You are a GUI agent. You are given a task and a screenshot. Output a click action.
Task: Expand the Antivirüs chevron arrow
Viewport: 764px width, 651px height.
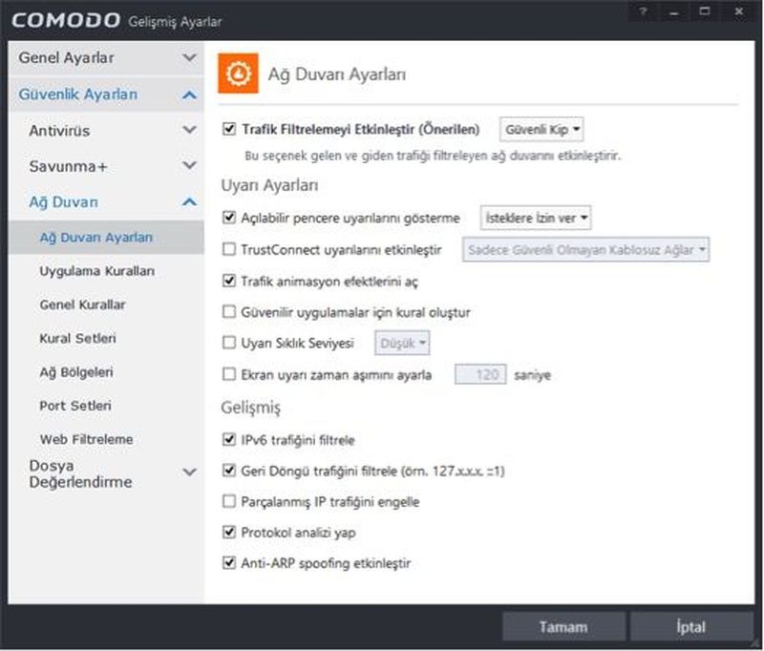(189, 131)
